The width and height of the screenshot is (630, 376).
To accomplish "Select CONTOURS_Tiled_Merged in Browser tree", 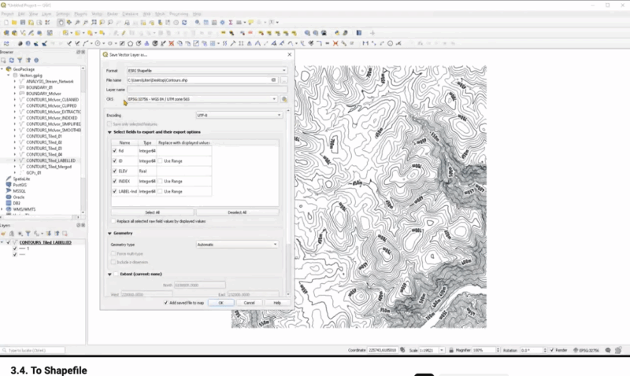I will [x=49, y=167].
